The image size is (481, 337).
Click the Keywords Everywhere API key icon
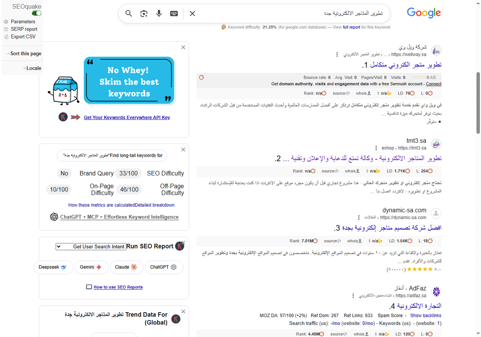63,117
